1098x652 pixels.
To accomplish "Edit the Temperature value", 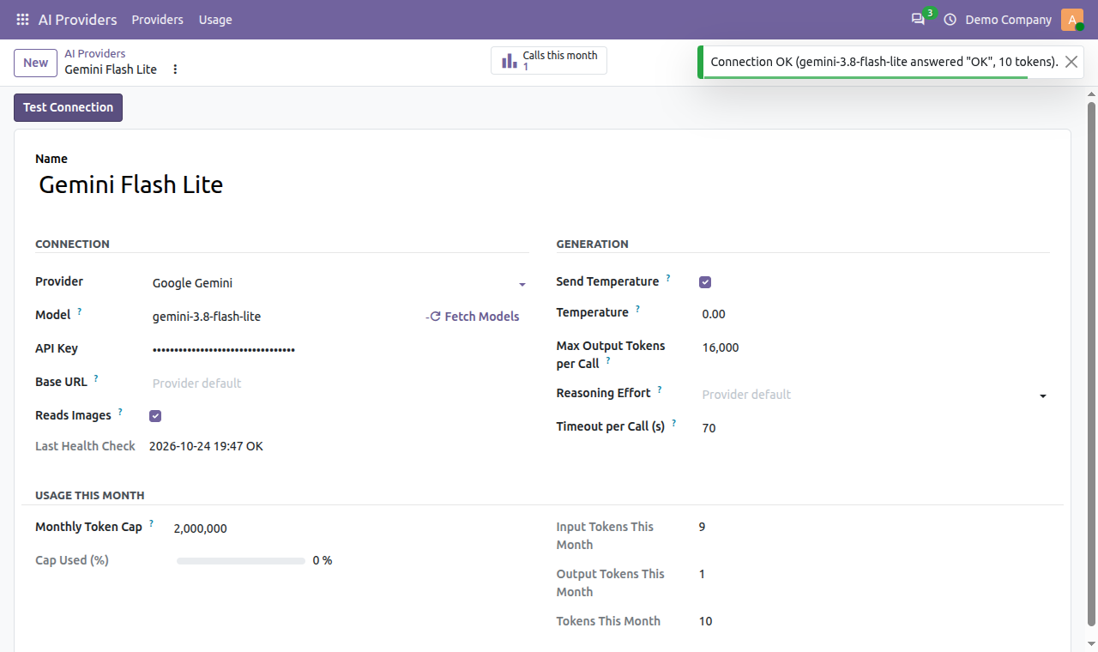I will 874,314.
